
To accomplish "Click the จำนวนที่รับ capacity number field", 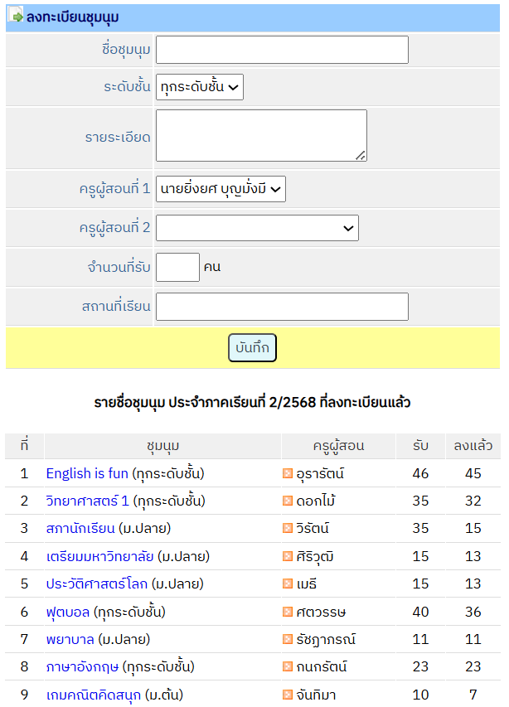I will coord(177,267).
